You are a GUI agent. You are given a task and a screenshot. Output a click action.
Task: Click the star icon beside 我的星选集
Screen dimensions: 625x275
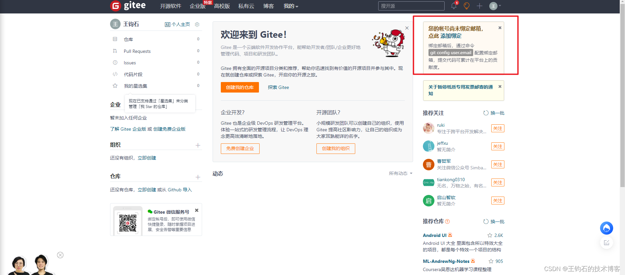coord(115,86)
